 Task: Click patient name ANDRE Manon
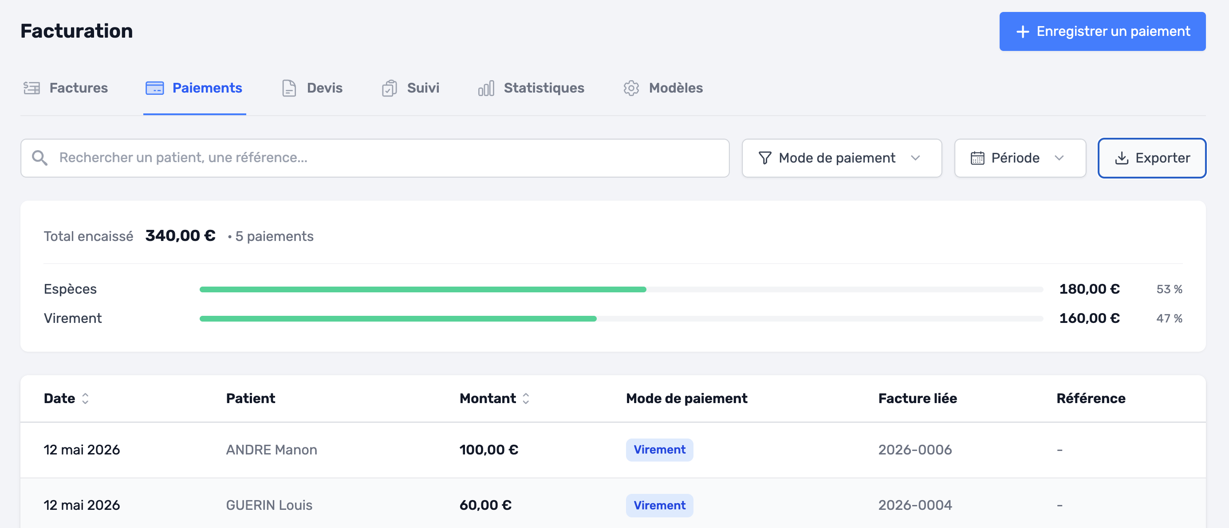coord(272,450)
